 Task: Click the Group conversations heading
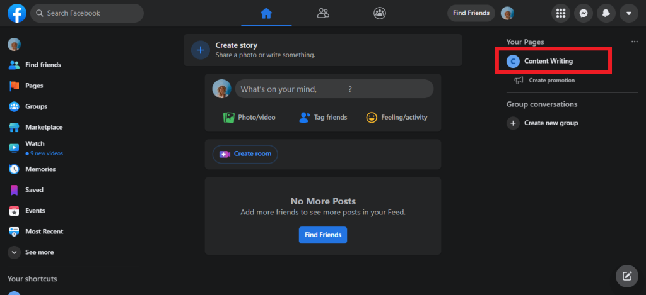[x=542, y=104]
